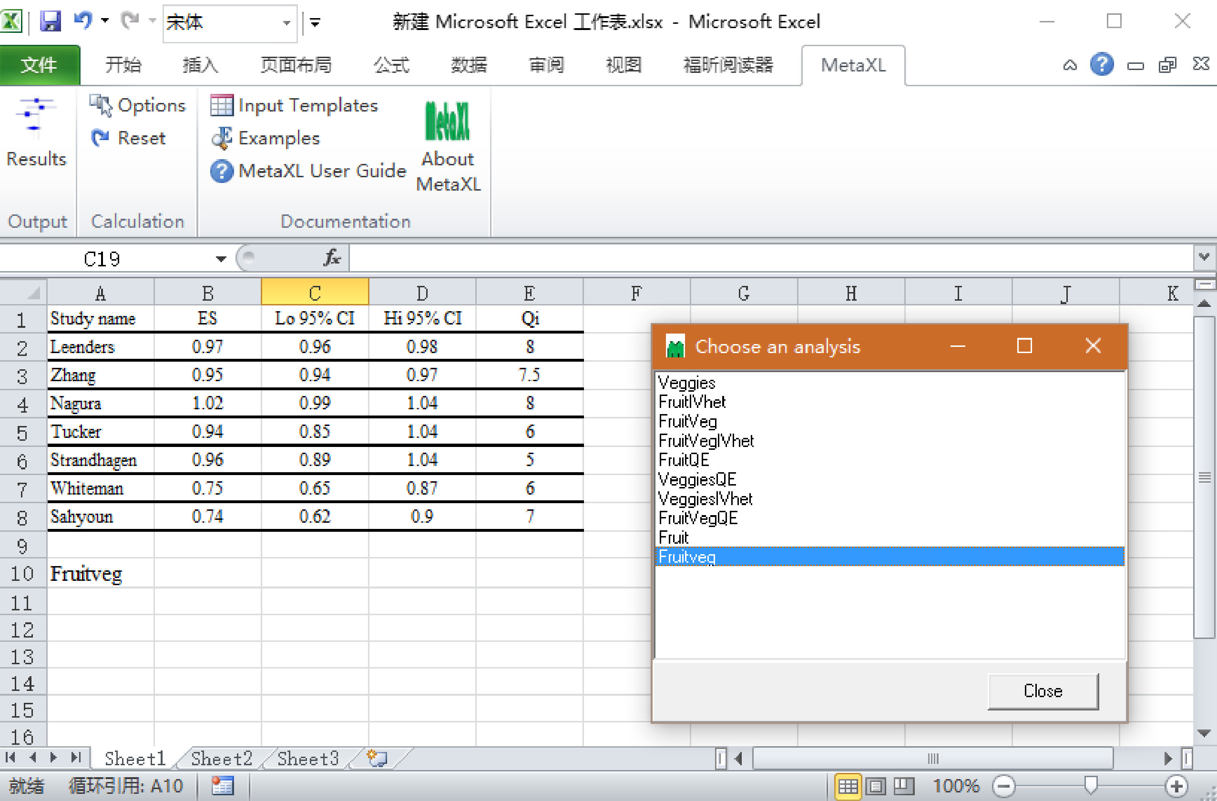Open the MetaXL User Guide
Image resolution: width=1217 pixels, height=801 pixels.
(x=308, y=171)
